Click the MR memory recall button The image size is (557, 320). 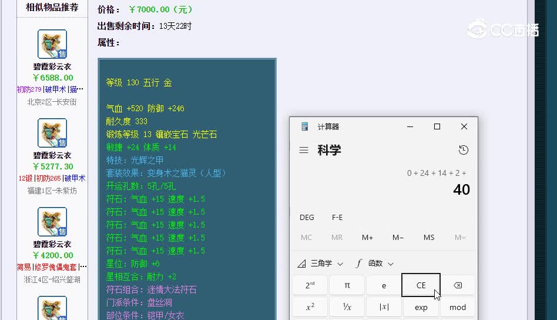click(x=337, y=238)
